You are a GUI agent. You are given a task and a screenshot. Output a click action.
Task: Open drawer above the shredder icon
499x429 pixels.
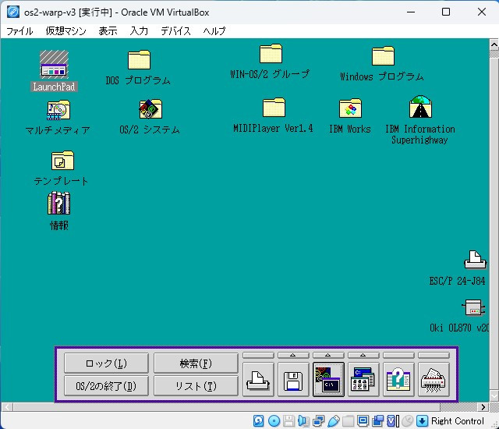click(434, 355)
